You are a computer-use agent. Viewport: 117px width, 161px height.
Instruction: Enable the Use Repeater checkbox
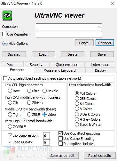(x=4, y=34)
